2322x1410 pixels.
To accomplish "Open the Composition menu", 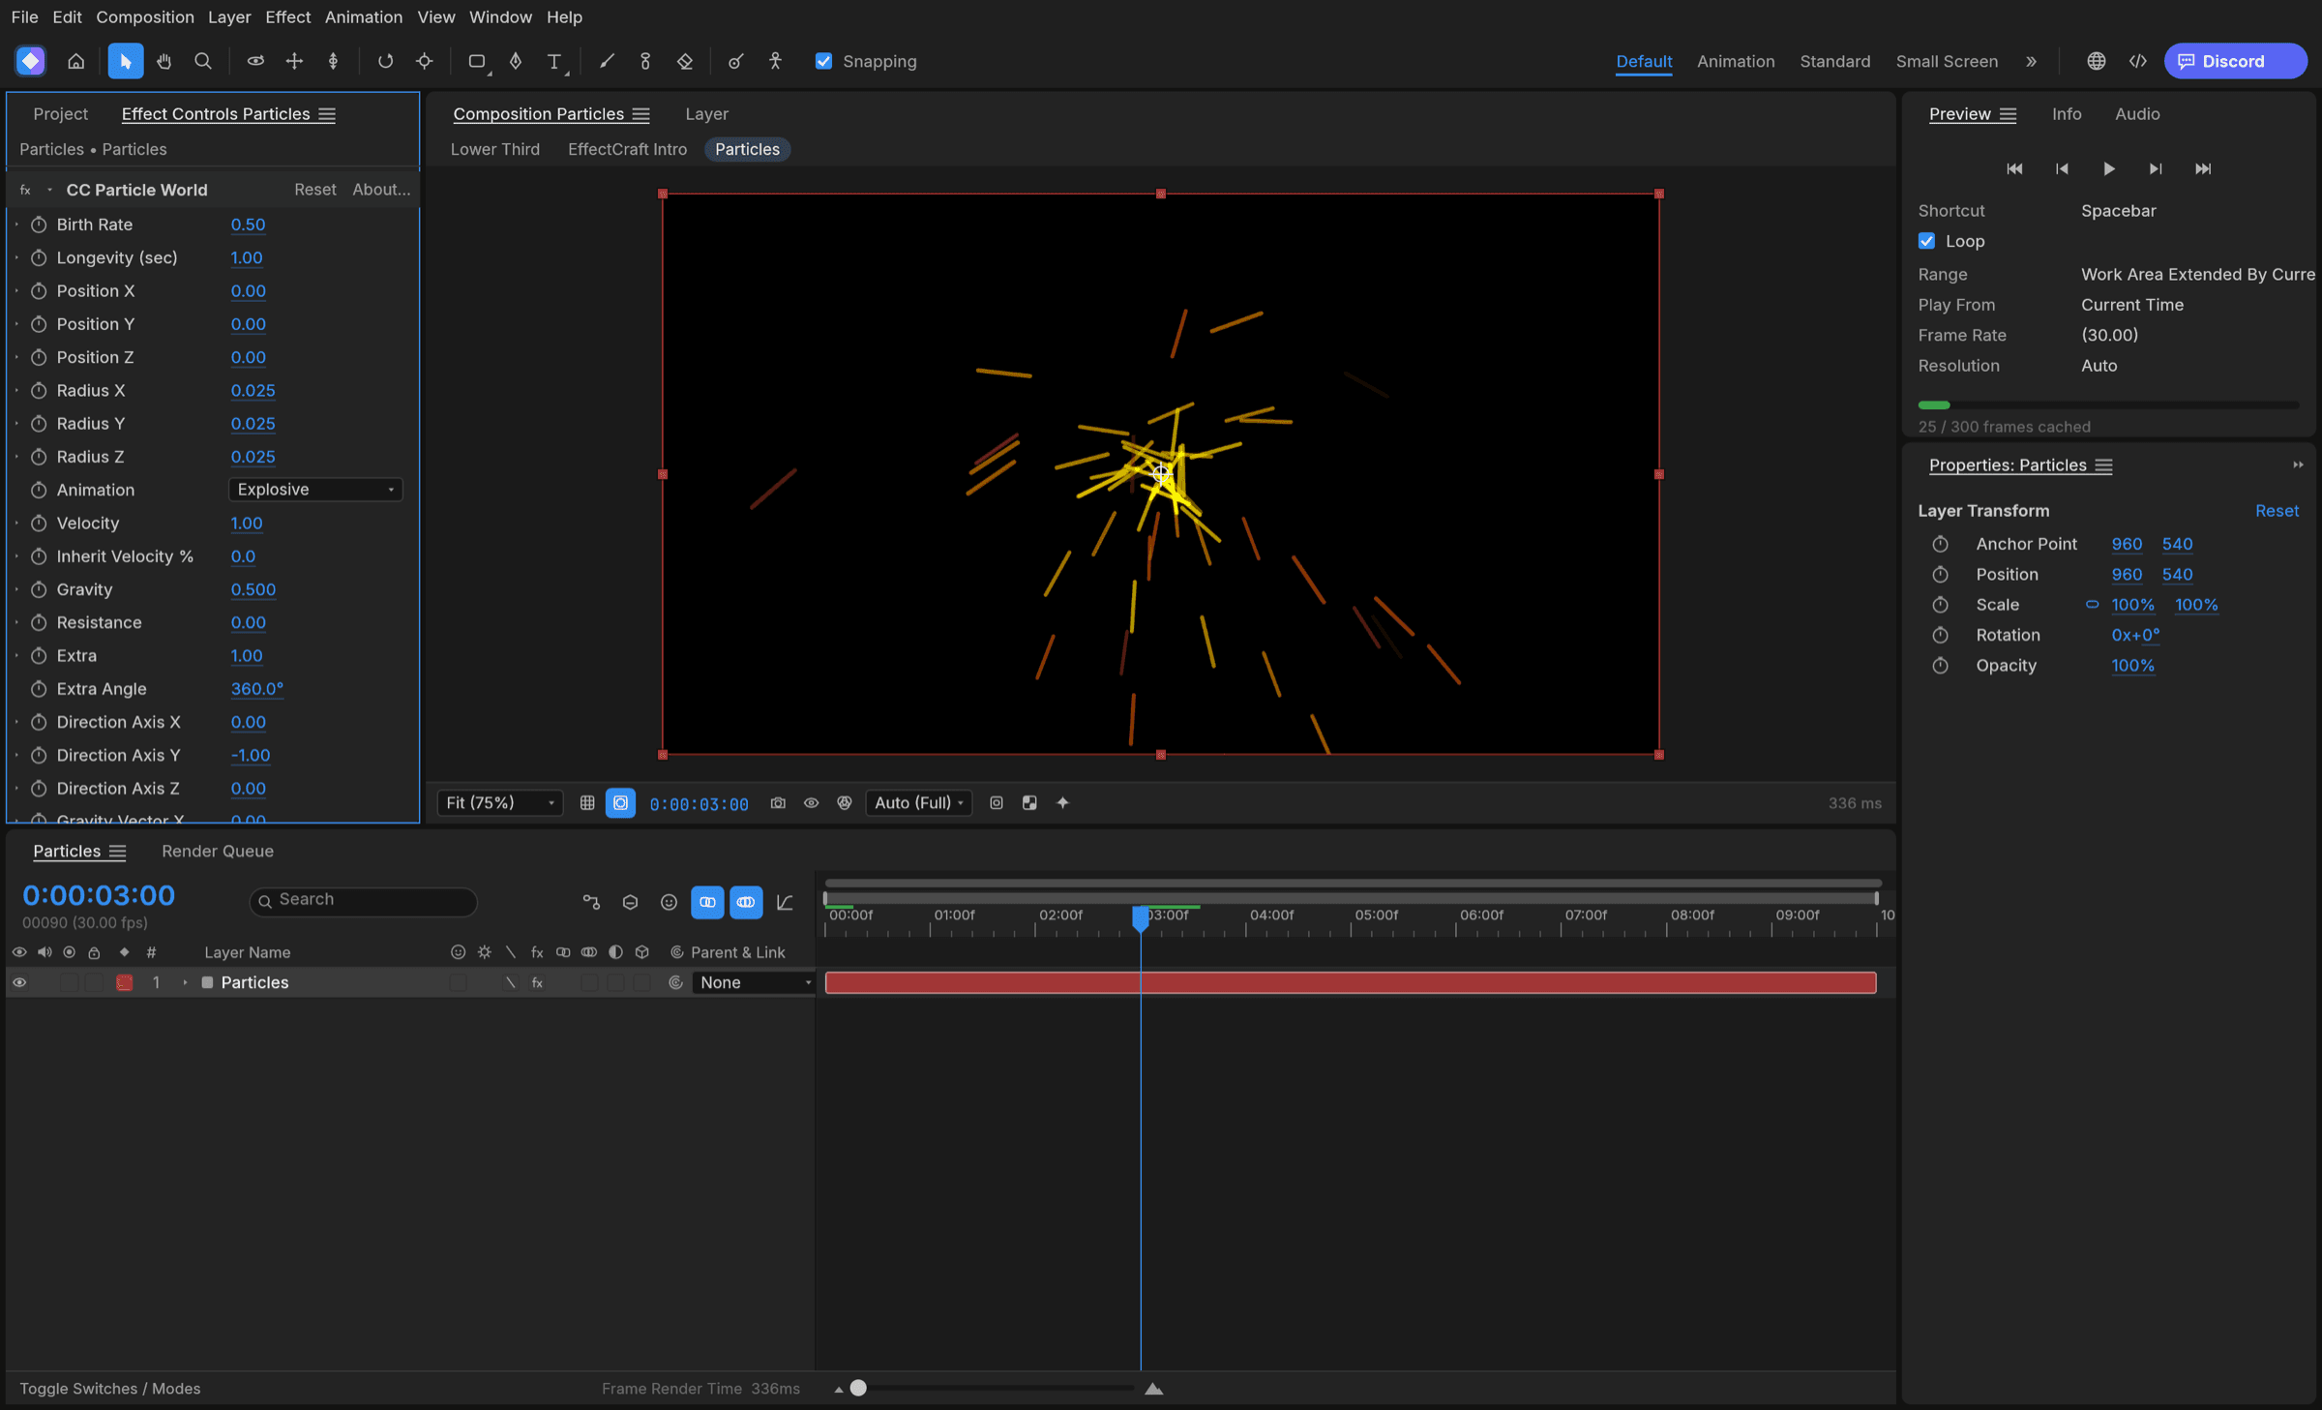I will click(145, 16).
